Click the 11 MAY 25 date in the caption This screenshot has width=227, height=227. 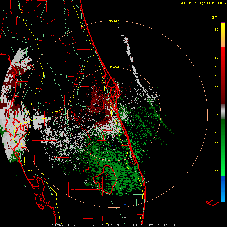pyautogui.click(x=151, y=225)
